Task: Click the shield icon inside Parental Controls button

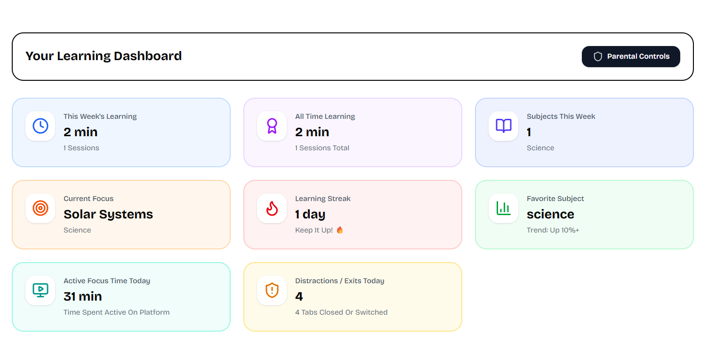Action: coord(597,56)
